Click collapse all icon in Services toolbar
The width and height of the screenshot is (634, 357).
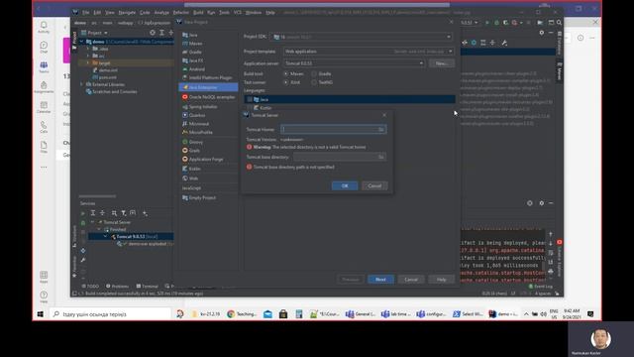[102, 213]
